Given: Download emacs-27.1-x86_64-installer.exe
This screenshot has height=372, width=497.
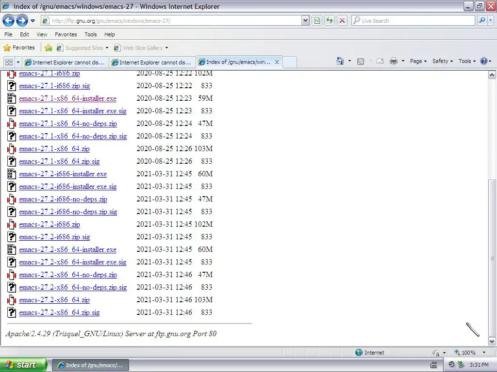Looking at the screenshot, I should [x=67, y=98].
